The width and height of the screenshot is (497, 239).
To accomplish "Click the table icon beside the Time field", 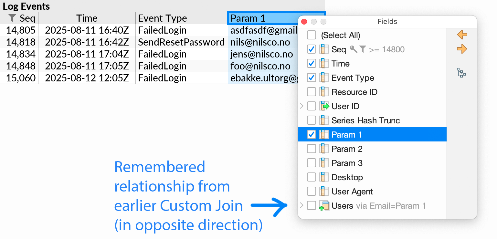I will click(323, 63).
